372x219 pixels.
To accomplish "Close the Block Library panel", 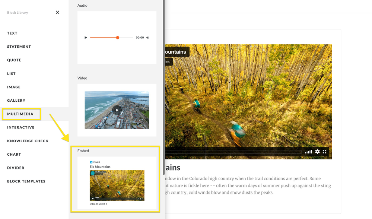I will pos(57,12).
